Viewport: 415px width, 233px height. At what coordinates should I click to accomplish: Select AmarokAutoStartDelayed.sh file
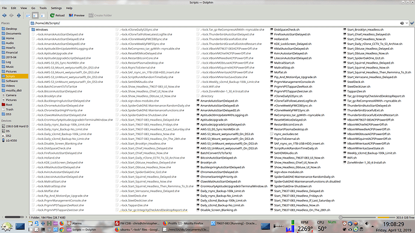(x=217, y=101)
